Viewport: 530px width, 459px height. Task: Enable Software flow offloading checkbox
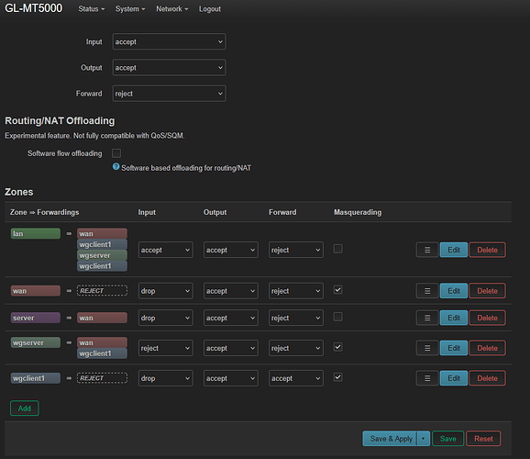pos(116,153)
